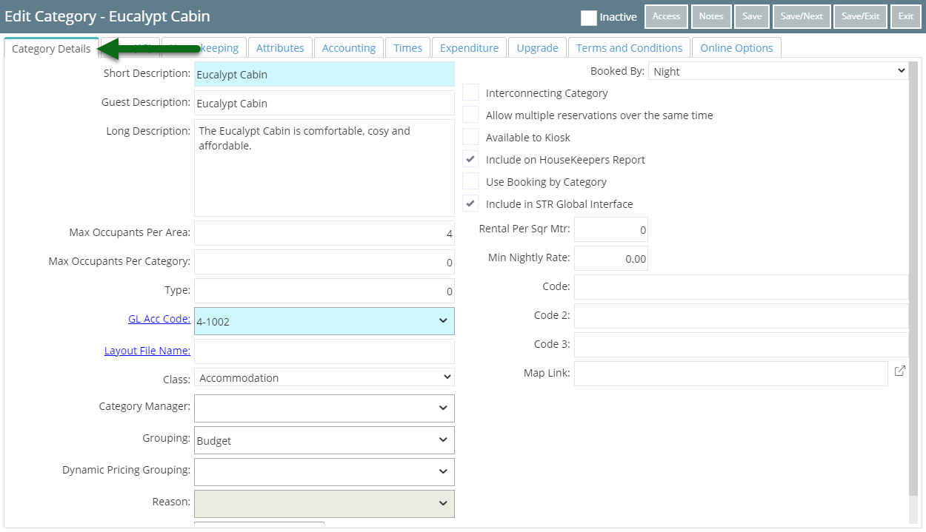The image size is (926, 532).
Task: Open the Booked By dropdown
Action: (779, 71)
